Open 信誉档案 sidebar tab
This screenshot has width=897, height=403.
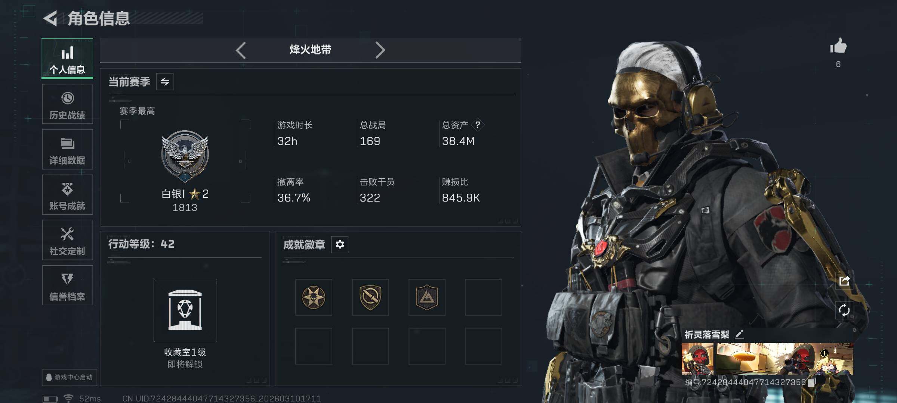[x=67, y=285]
